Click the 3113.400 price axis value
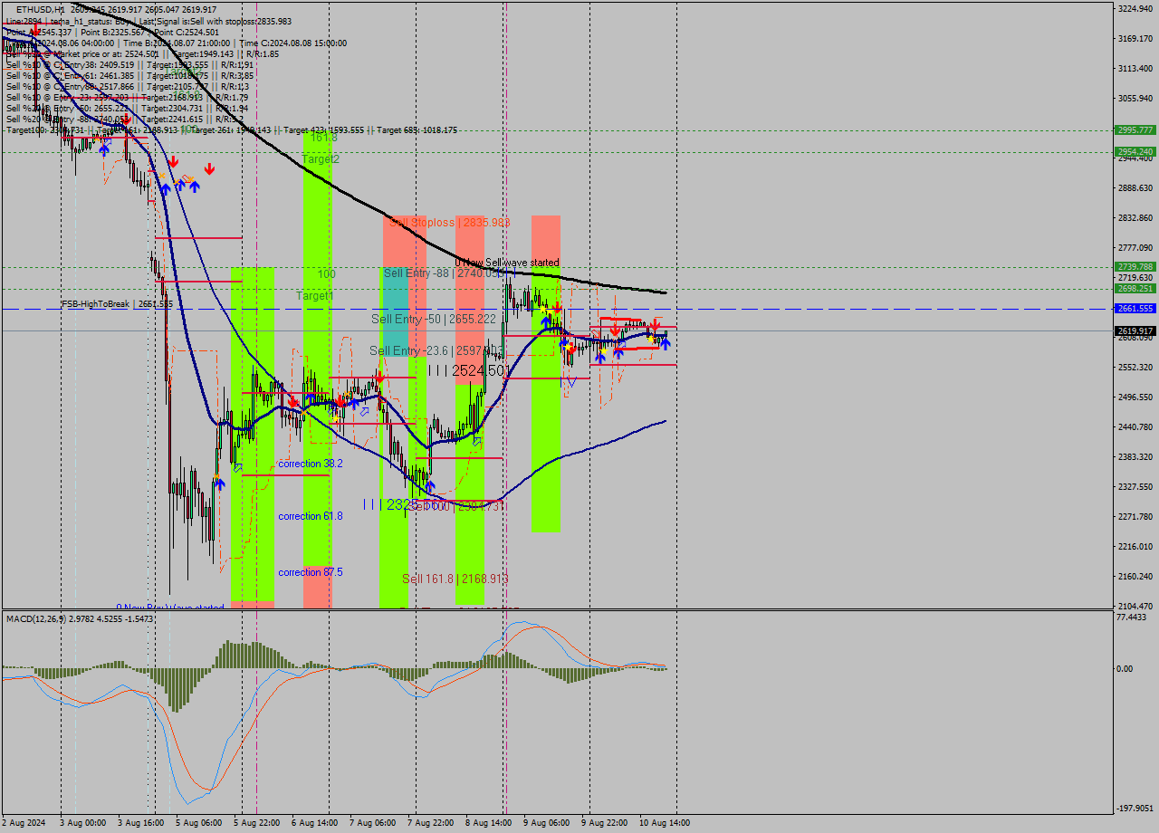 pyautogui.click(x=1135, y=68)
